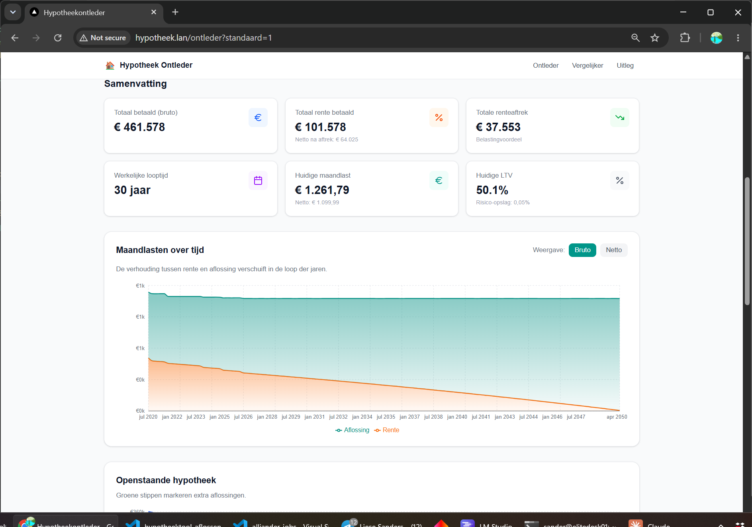Open the Chrome profile avatar
Image resolution: width=752 pixels, height=527 pixels.
pyautogui.click(x=716, y=38)
